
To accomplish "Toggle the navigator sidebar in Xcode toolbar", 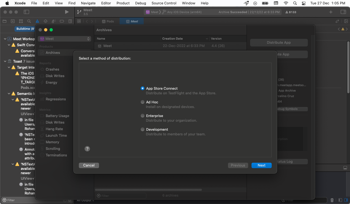I will (26, 12).
